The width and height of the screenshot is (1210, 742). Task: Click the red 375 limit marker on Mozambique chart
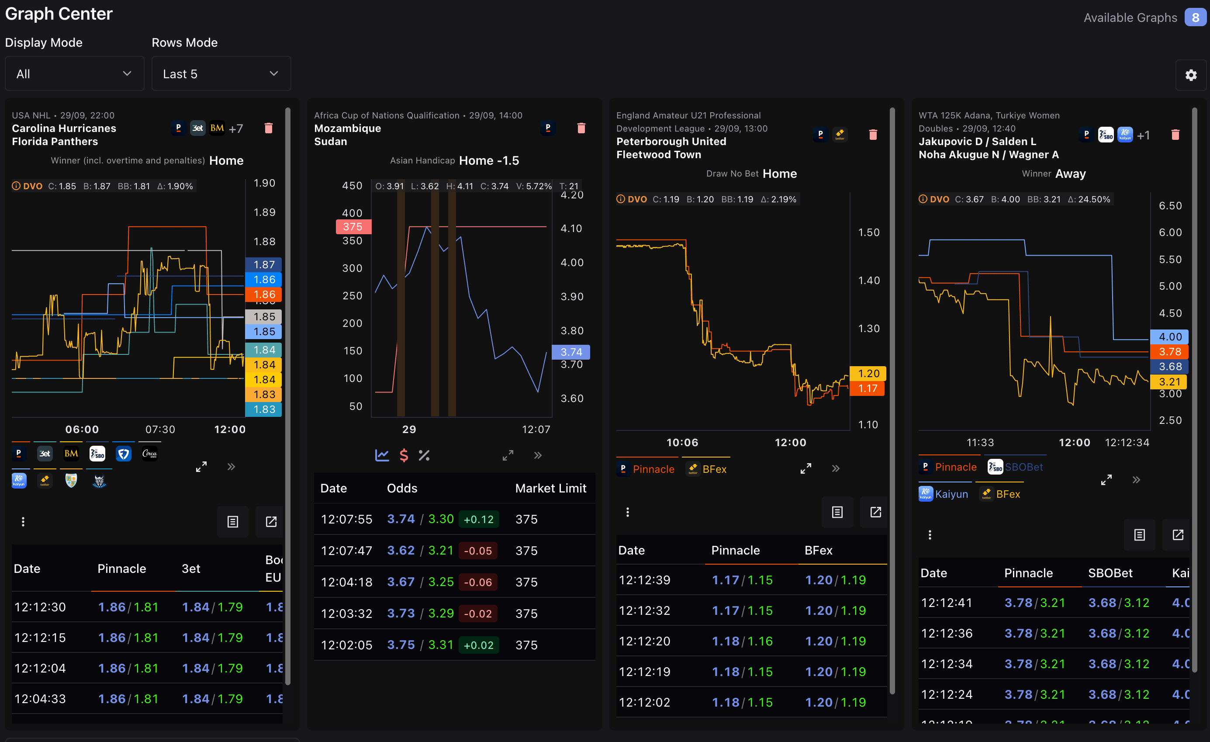353,226
